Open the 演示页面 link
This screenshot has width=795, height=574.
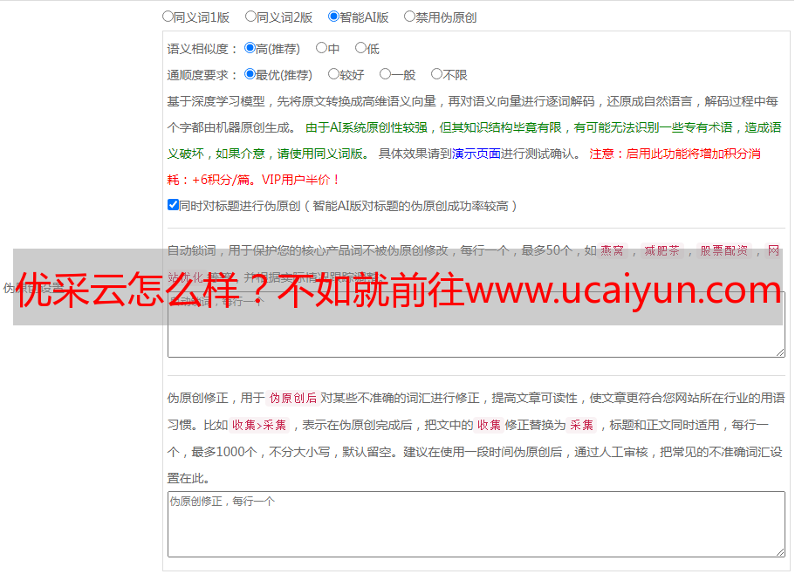click(x=476, y=154)
